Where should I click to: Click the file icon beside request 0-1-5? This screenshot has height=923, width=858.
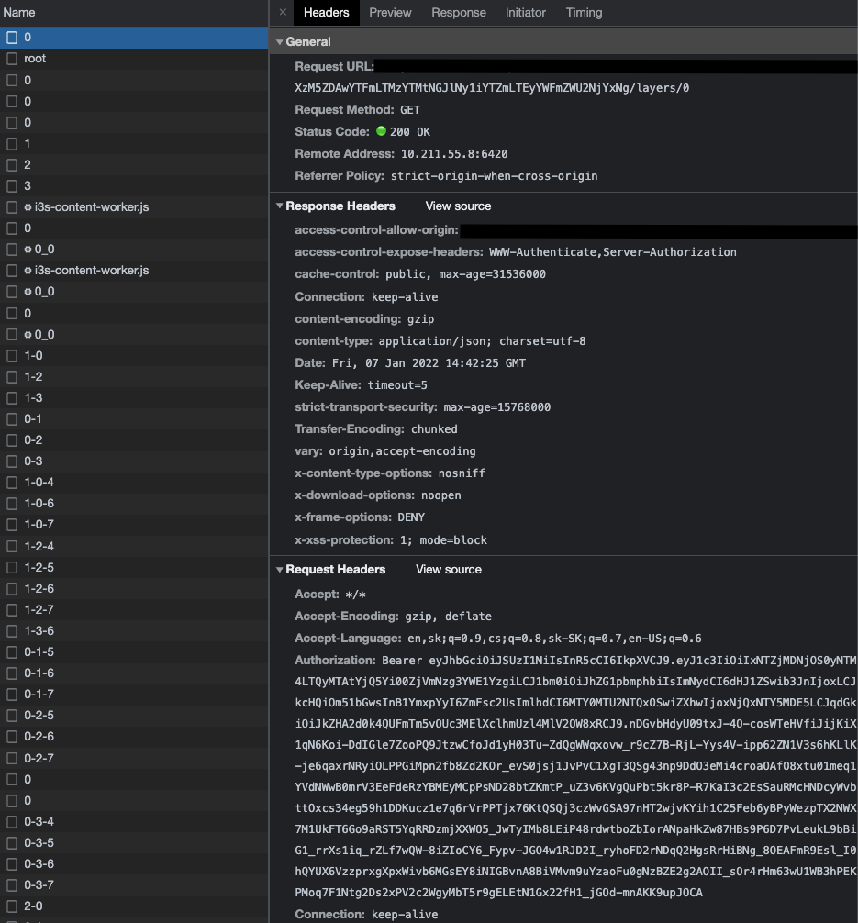point(12,652)
